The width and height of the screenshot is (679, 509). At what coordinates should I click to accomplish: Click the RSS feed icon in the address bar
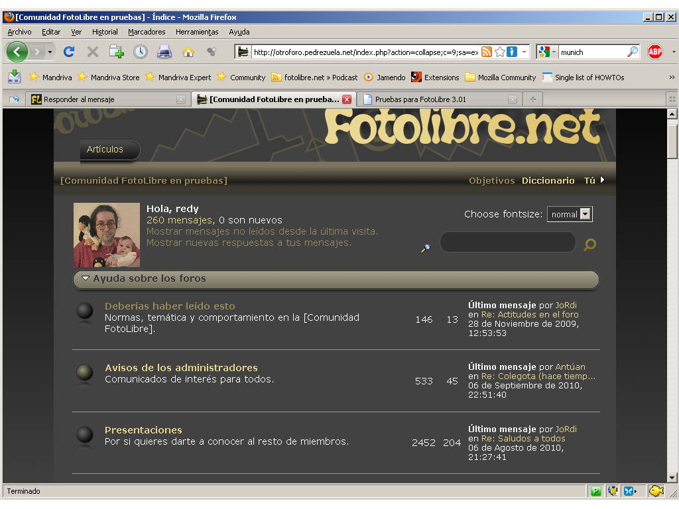487,52
